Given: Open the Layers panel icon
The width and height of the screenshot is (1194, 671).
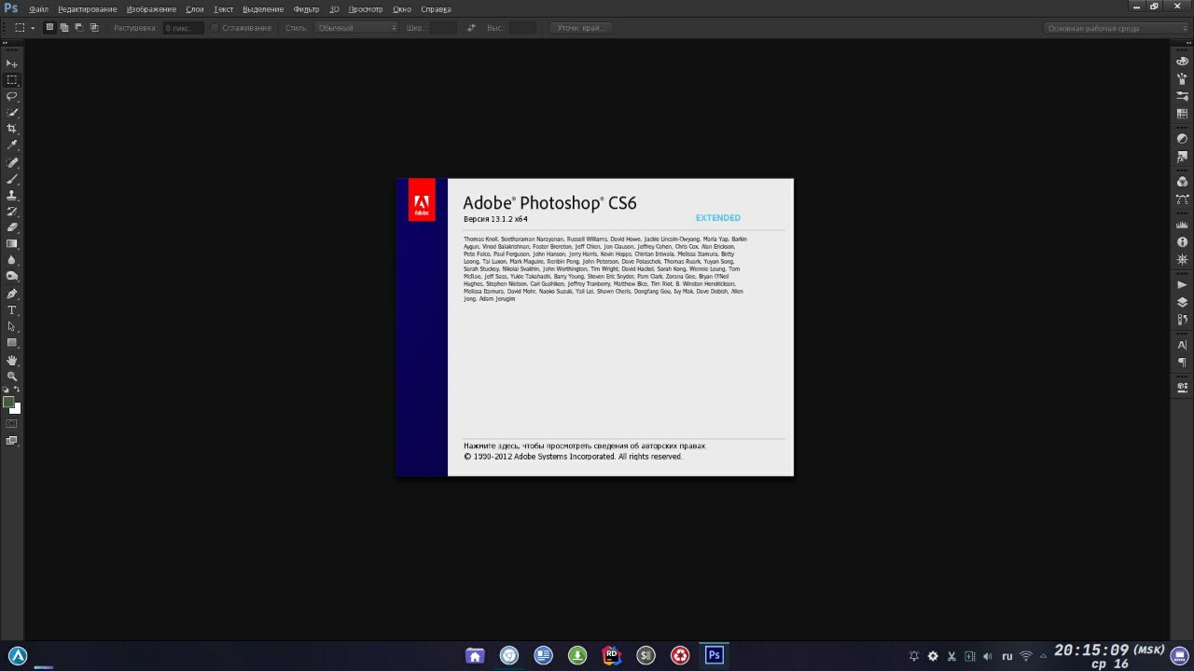Looking at the screenshot, I should click(x=1183, y=302).
